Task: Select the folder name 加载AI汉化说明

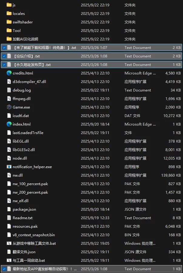Action: click(x=25, y=39)
